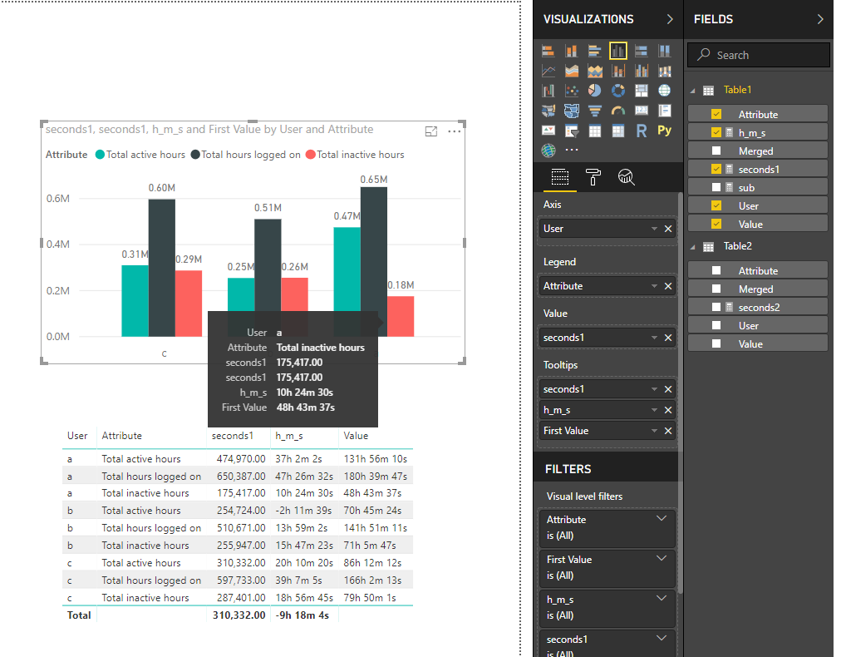Choose the line chart visualization

click(548, 71)
